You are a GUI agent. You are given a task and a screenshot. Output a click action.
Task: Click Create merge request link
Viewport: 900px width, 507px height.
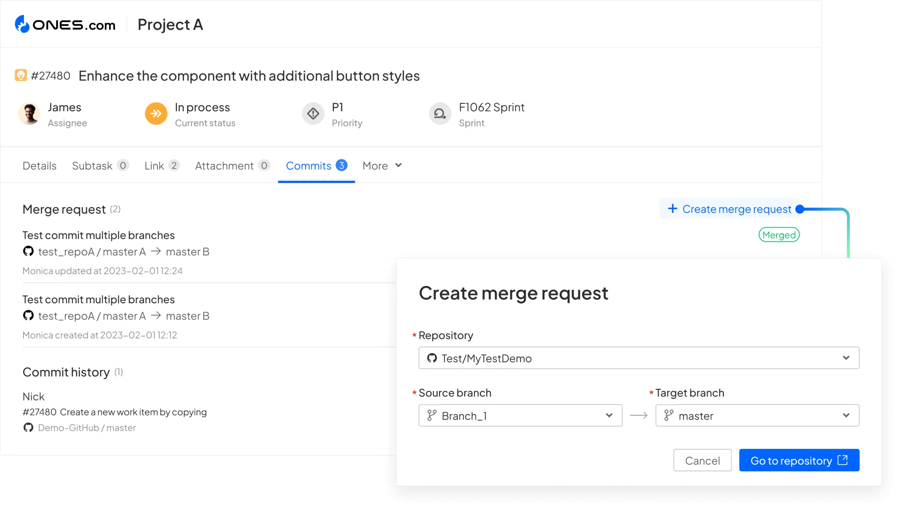point(730,209)
